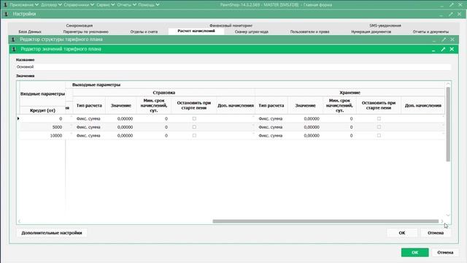This screenshot has height=263, width=467.
Task: Click the app icon on Редактор значений title bar
Action: point(14,49)
